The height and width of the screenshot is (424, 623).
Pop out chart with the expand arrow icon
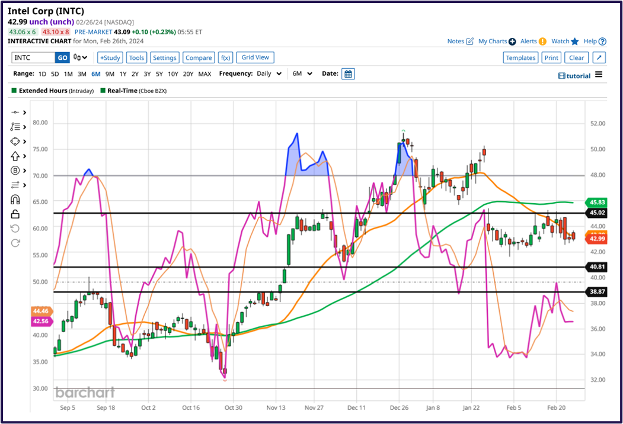599,58
